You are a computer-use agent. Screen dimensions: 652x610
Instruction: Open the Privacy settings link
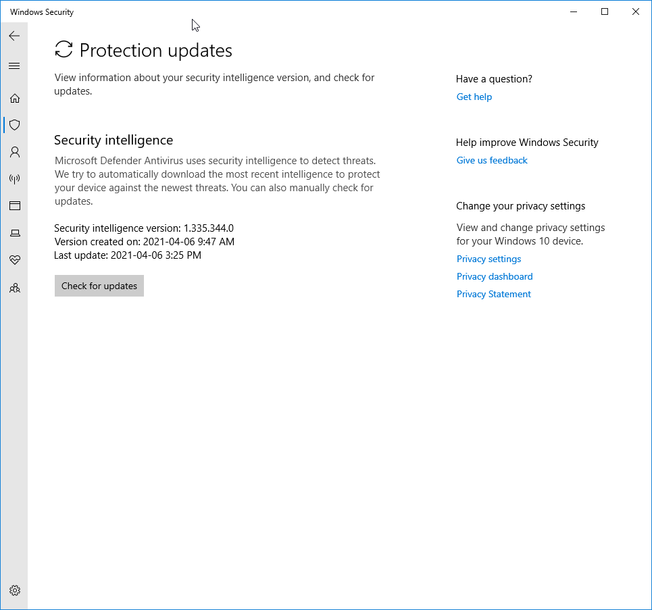(488, 259)
